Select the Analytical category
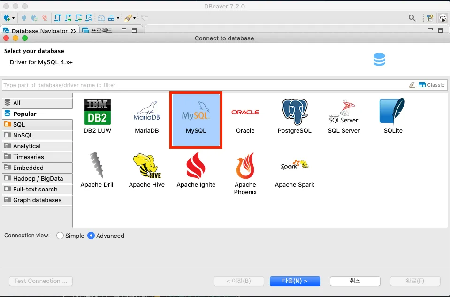The image size is (450, 297). click(x=38, y=146)
